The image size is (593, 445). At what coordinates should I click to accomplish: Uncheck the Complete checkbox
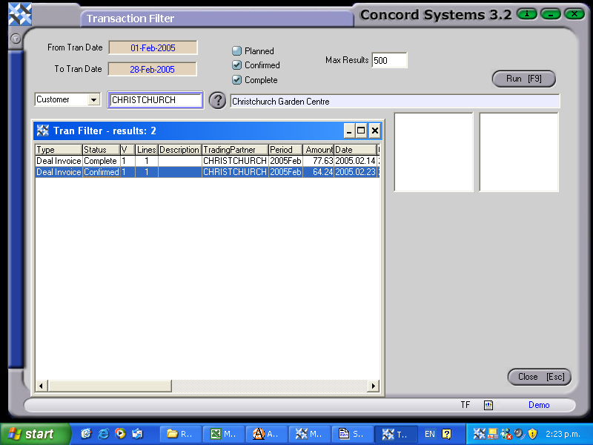[237, 79]
